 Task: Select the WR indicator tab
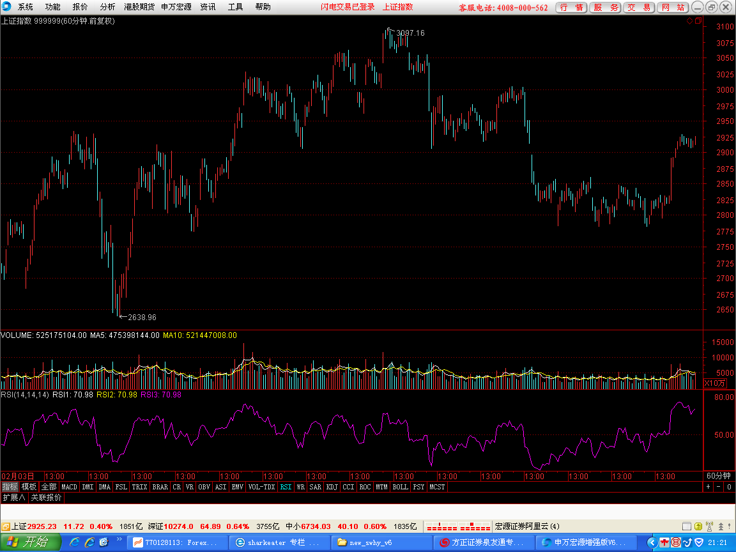tap(301, 487)
